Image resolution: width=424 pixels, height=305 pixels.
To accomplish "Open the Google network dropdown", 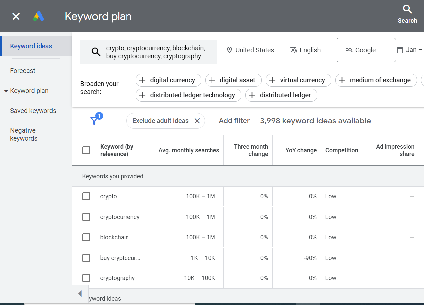I will point(366,50).
